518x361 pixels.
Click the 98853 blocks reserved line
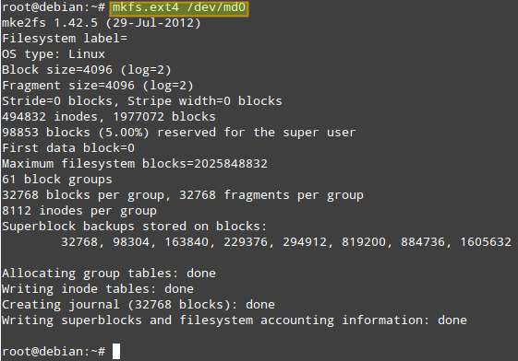[x=179, y=133]
